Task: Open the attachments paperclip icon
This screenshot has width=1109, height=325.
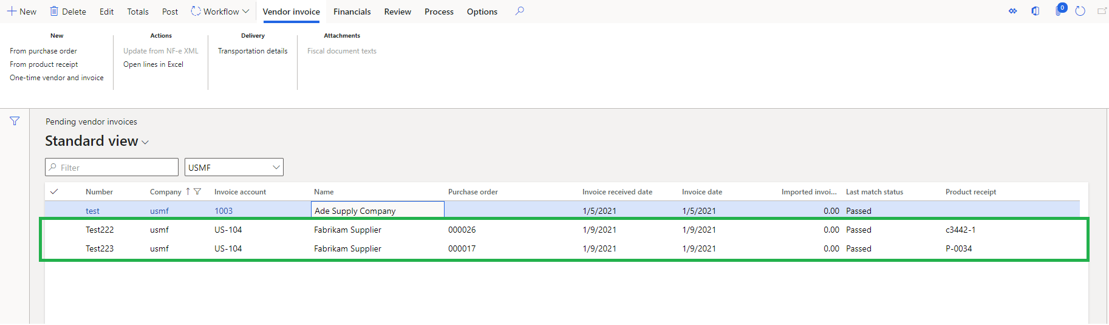Action: point(1059,11)
